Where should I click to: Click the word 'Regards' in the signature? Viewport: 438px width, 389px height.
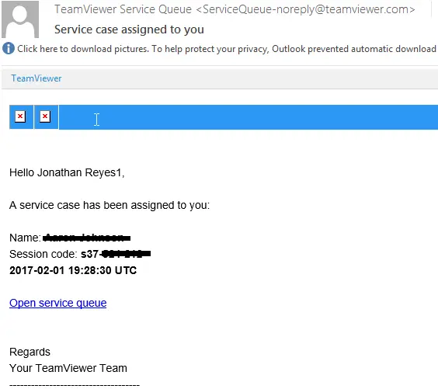coord(30,352)
